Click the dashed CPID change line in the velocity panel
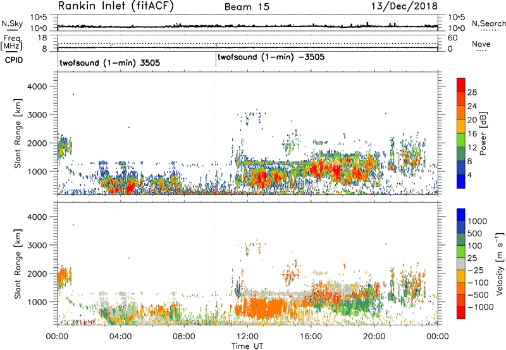Image resolution: width=506 pixels, height=350 pixels. pyautogui.click(x=216, y=263)
